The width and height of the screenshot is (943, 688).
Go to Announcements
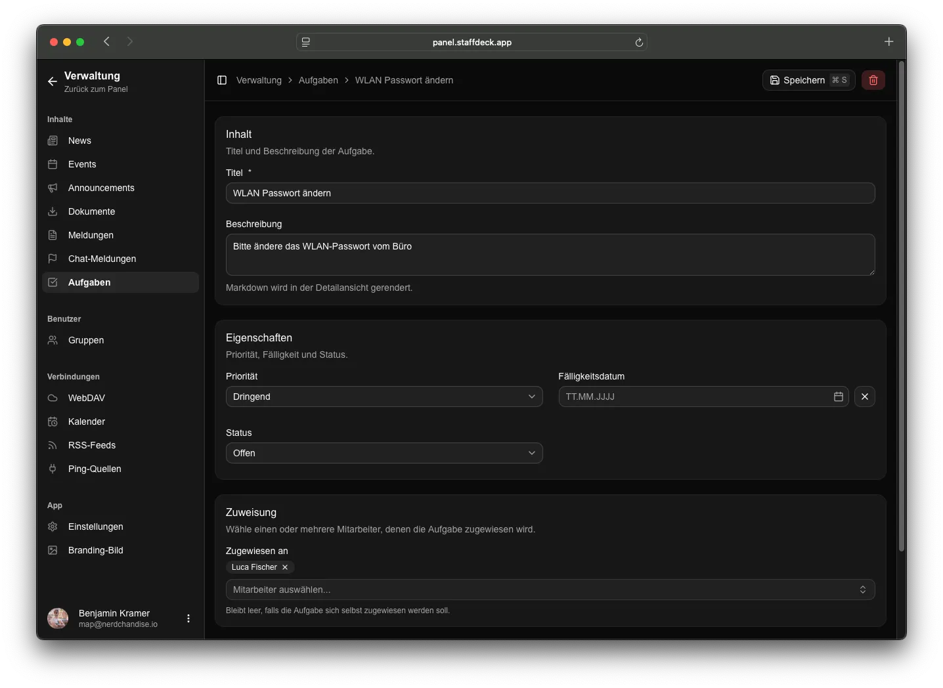pyautogui.click(x=120, y=188)
